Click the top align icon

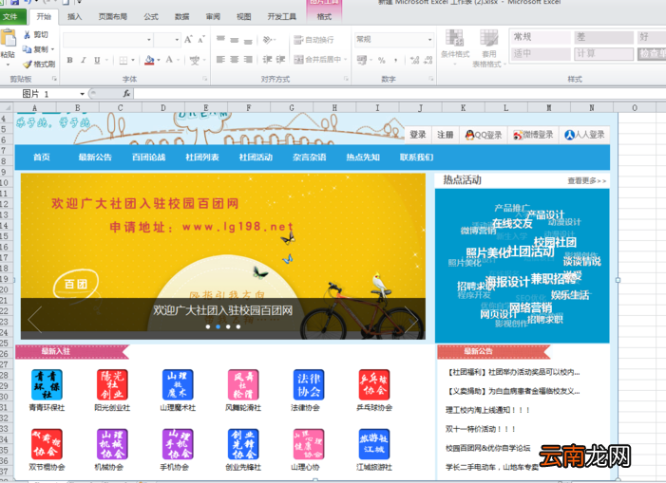pos(220,40)
